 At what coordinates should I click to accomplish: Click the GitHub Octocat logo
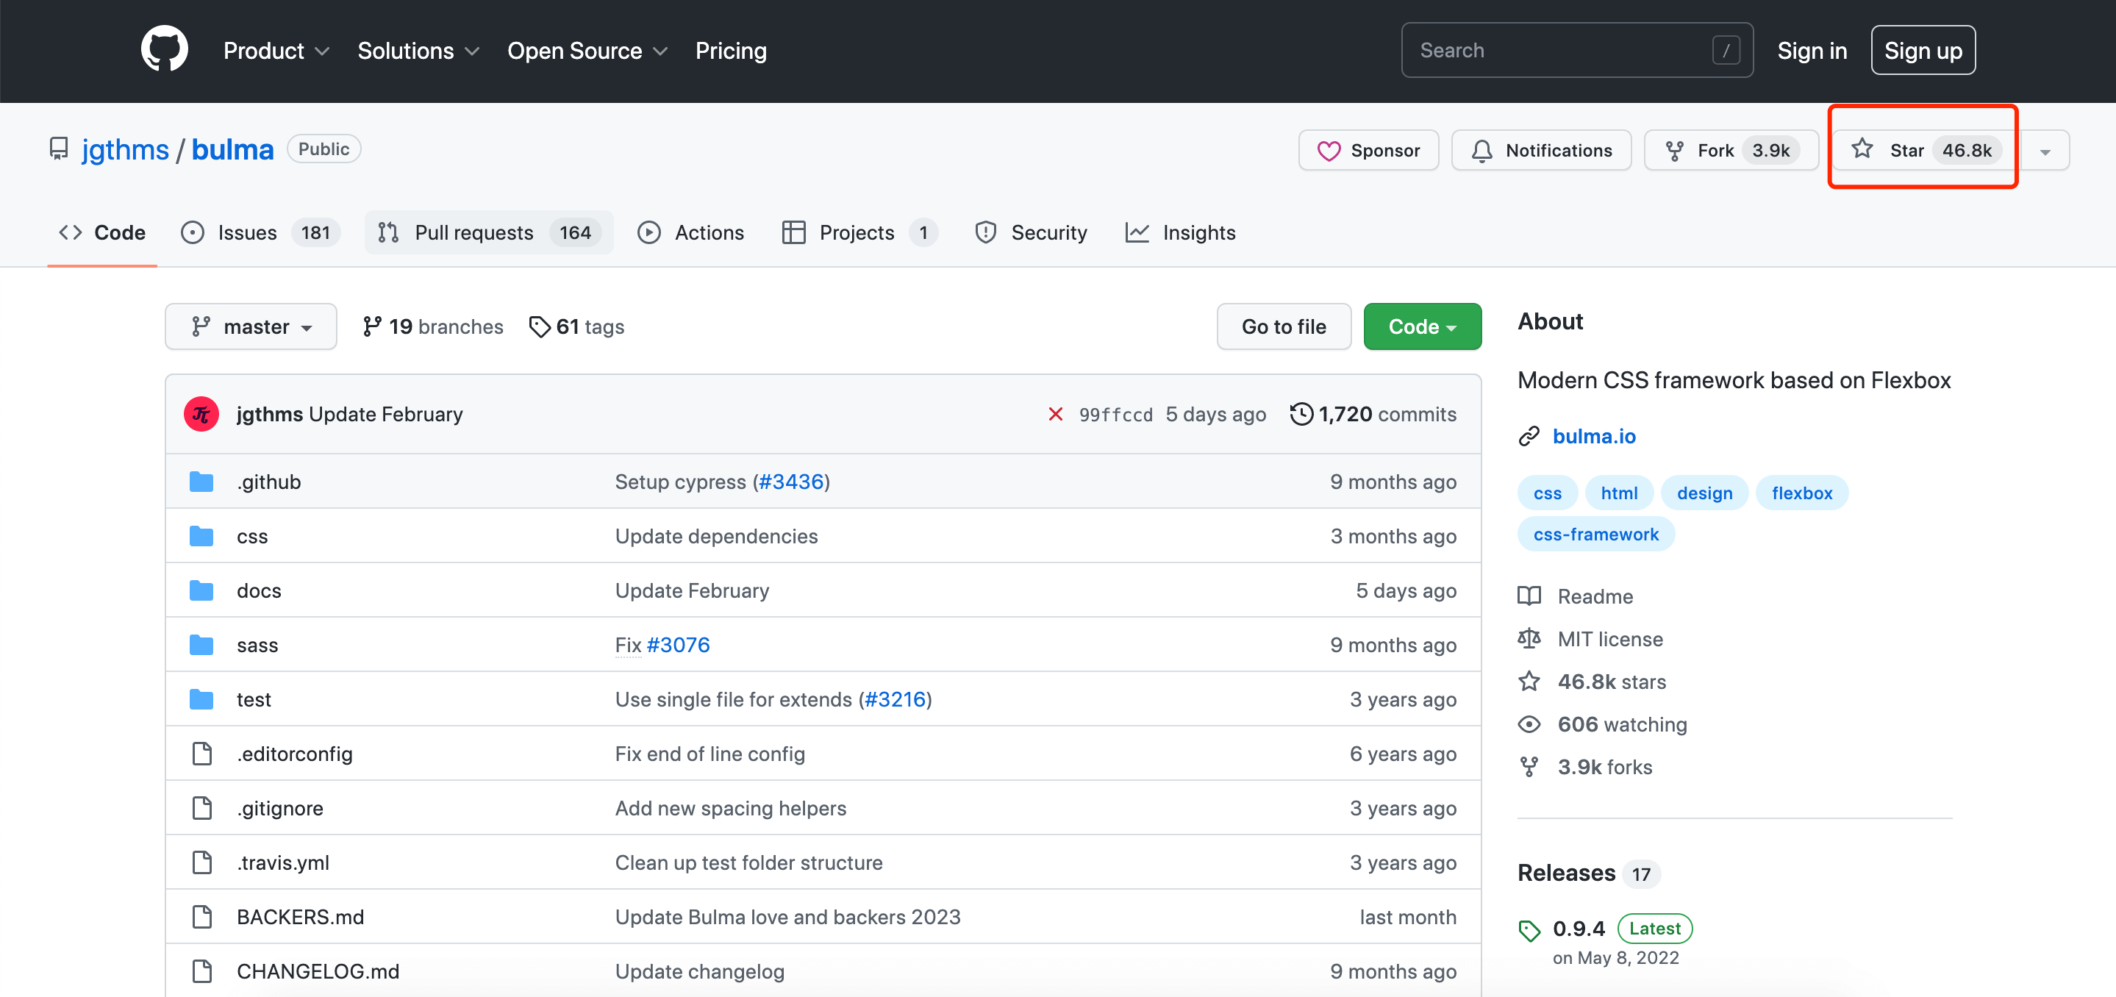pos(164,50)
